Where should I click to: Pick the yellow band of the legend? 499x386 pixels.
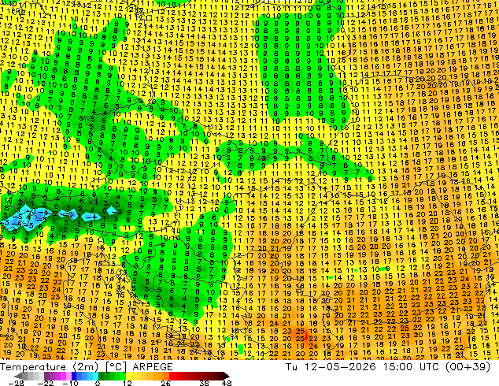coord(136,376)
